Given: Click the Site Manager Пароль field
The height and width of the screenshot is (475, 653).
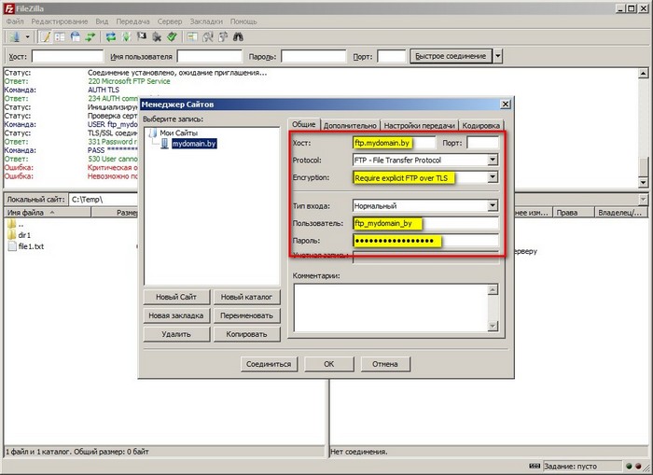Looking at the screenshot, I should click(x=425, y=241).
